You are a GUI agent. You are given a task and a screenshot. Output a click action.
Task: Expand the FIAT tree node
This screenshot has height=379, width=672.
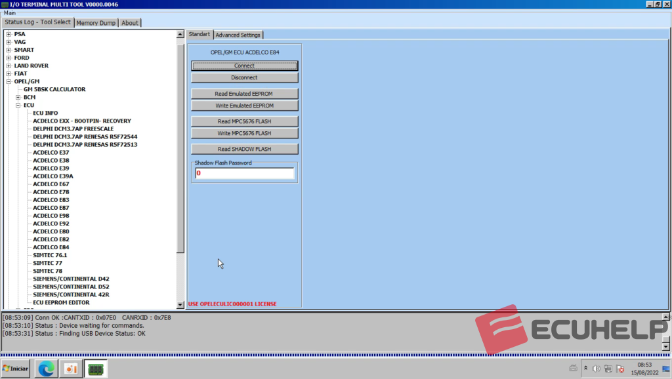pyautogui.click(x=9, y=73)
